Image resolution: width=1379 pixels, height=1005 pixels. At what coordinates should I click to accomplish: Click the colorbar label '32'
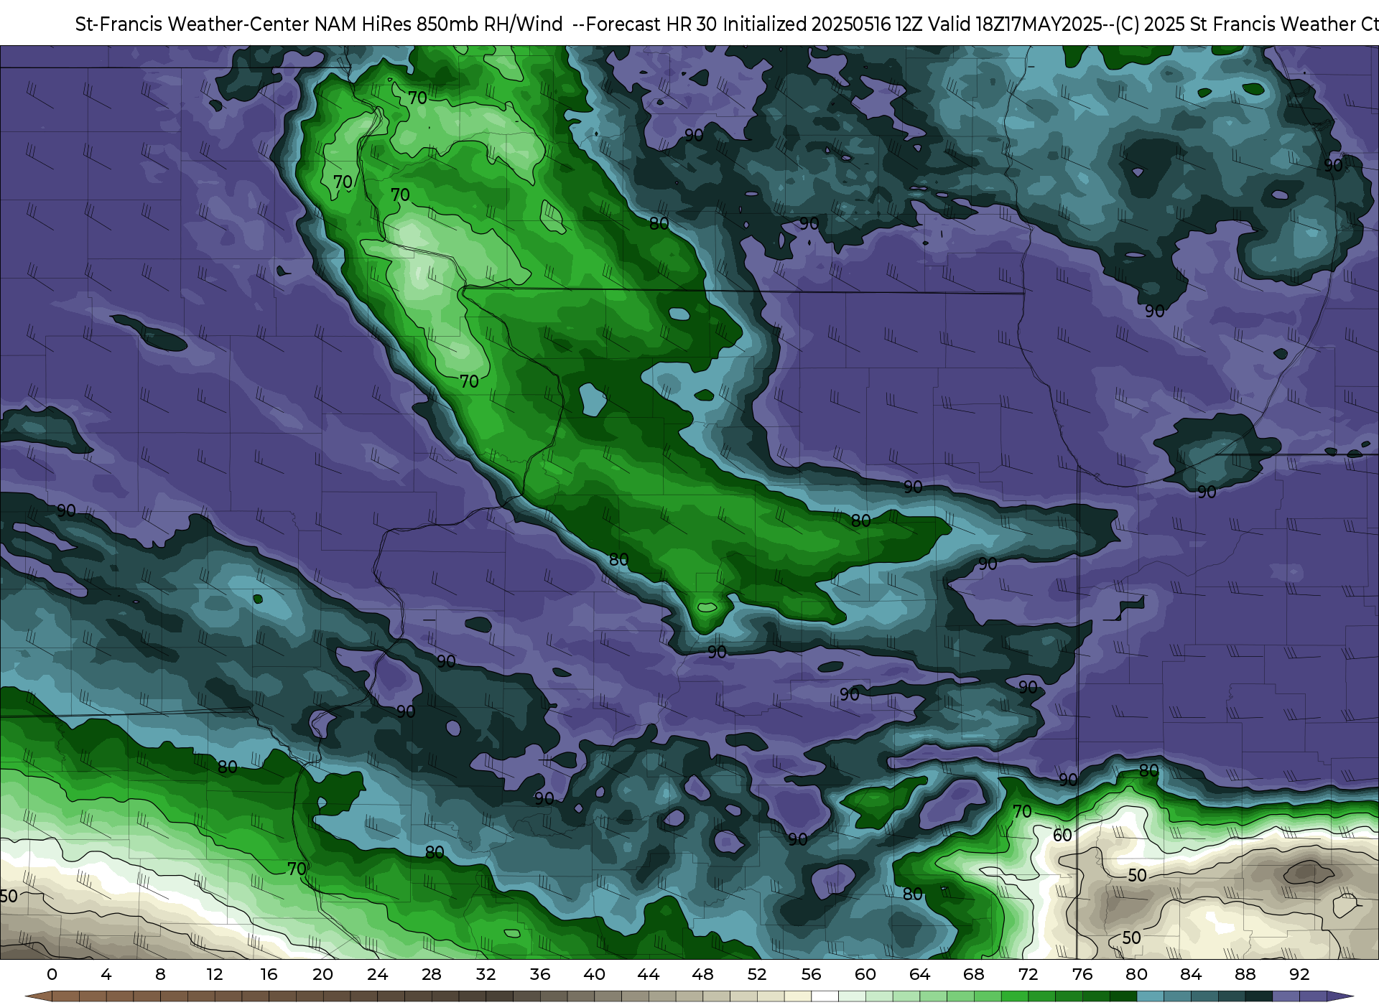(x=486, y=974)
